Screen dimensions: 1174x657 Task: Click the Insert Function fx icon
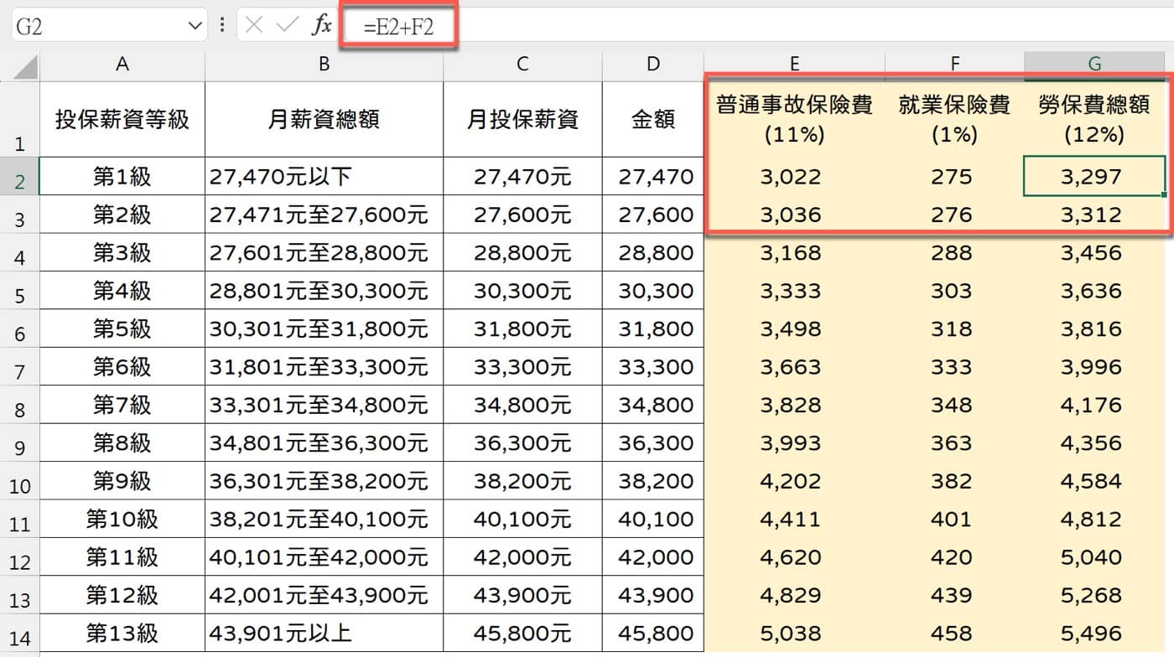point(321,26)
